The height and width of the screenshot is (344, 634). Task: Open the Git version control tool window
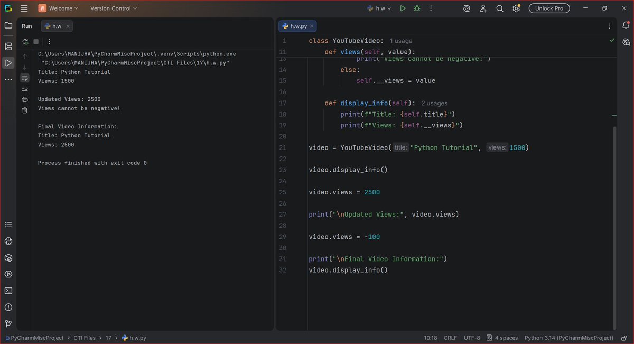click(8, 323)
